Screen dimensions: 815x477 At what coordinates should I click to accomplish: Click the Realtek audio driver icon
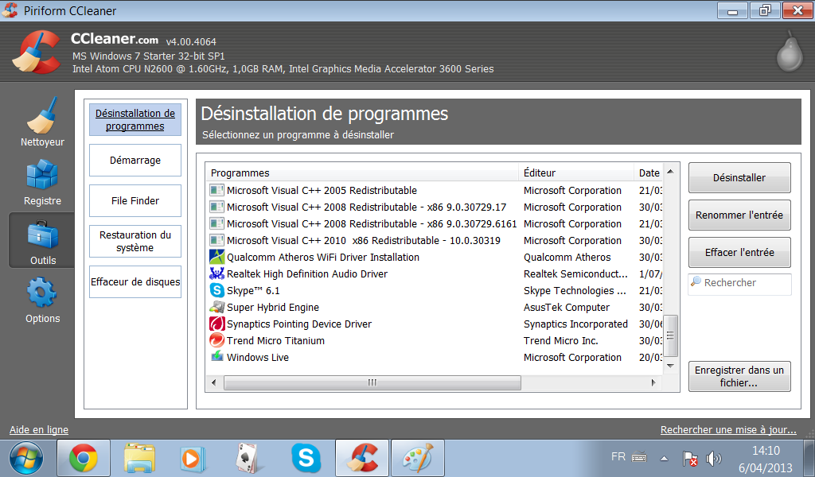[x=216, y=273]
